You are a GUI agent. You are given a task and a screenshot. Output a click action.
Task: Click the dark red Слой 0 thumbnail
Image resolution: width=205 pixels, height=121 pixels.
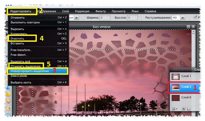tap(175, 98)
